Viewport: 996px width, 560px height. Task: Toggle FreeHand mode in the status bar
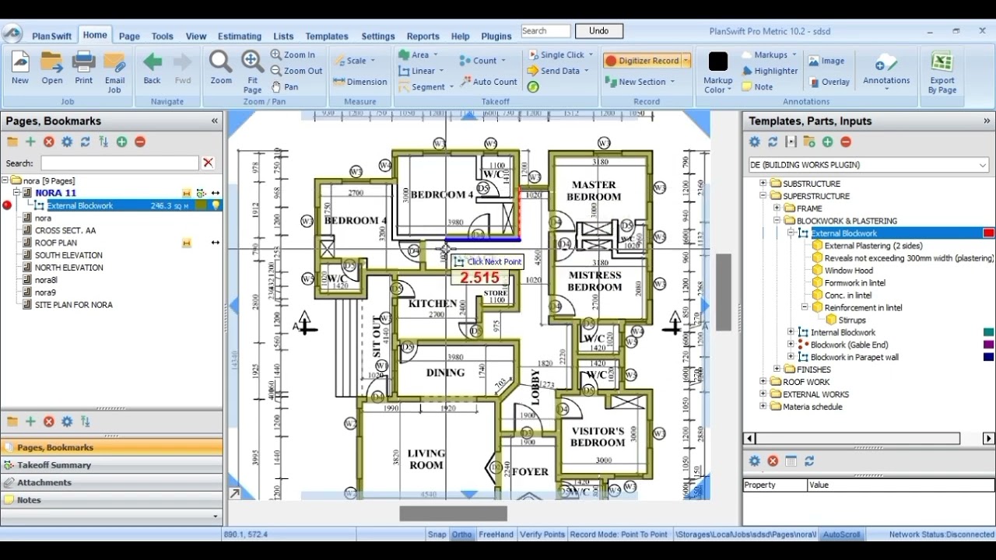[x=496, y=534]
